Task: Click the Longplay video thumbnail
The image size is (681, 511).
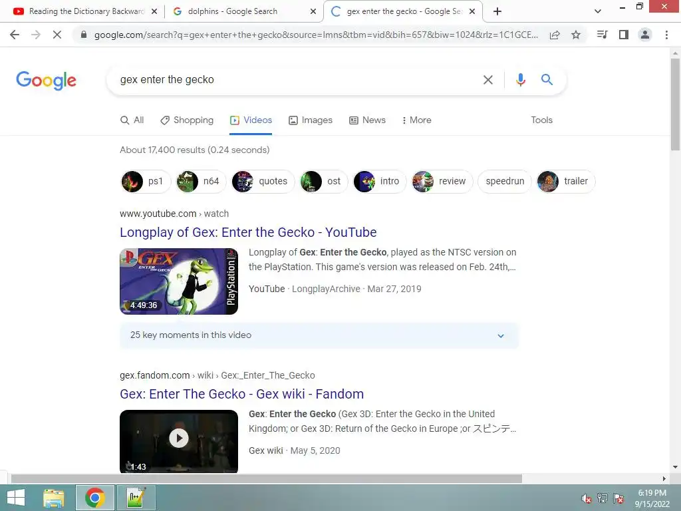Action: (x=179, y=281)
